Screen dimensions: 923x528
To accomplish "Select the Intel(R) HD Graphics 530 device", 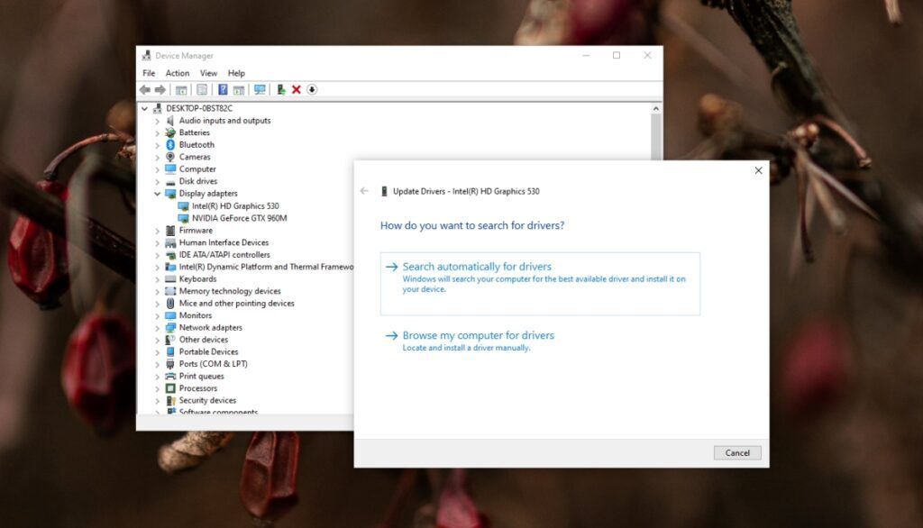I will coord(236,205).
